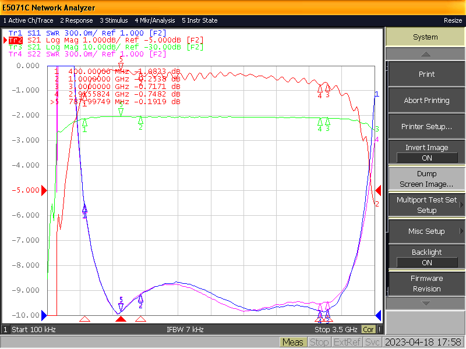
Task: Click green marker 5 on Tr3 trace
Action: 121,109
